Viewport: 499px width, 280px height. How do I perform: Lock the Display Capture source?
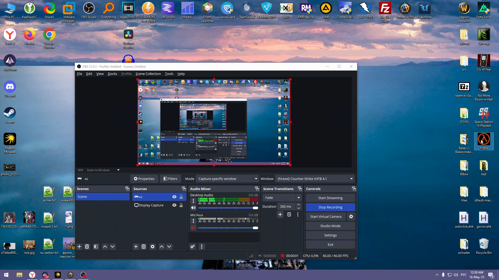pos(181,205)
